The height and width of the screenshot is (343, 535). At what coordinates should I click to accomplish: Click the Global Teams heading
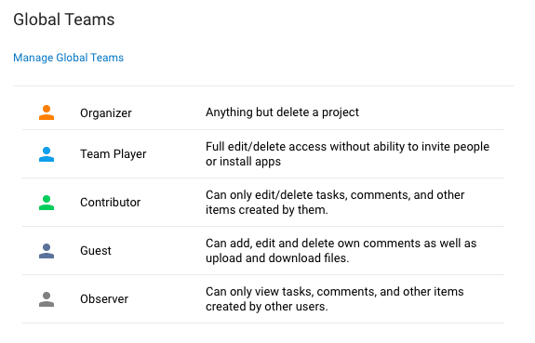pyautogui.click(x=64, y=20)
